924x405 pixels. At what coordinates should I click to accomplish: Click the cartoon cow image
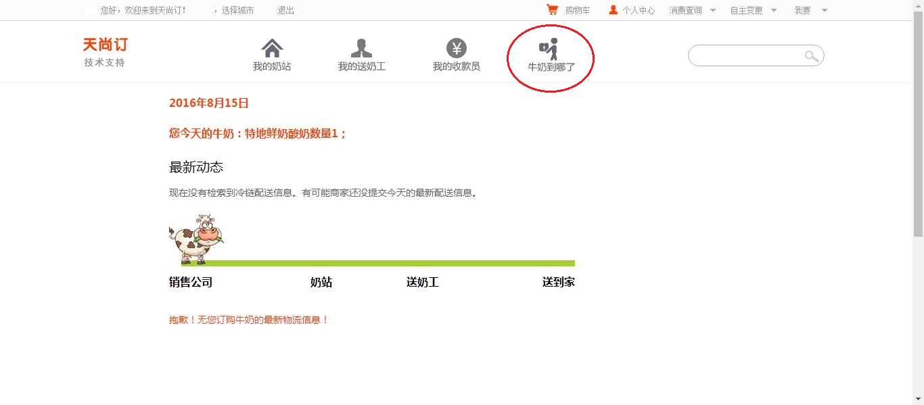pos(196,239)
